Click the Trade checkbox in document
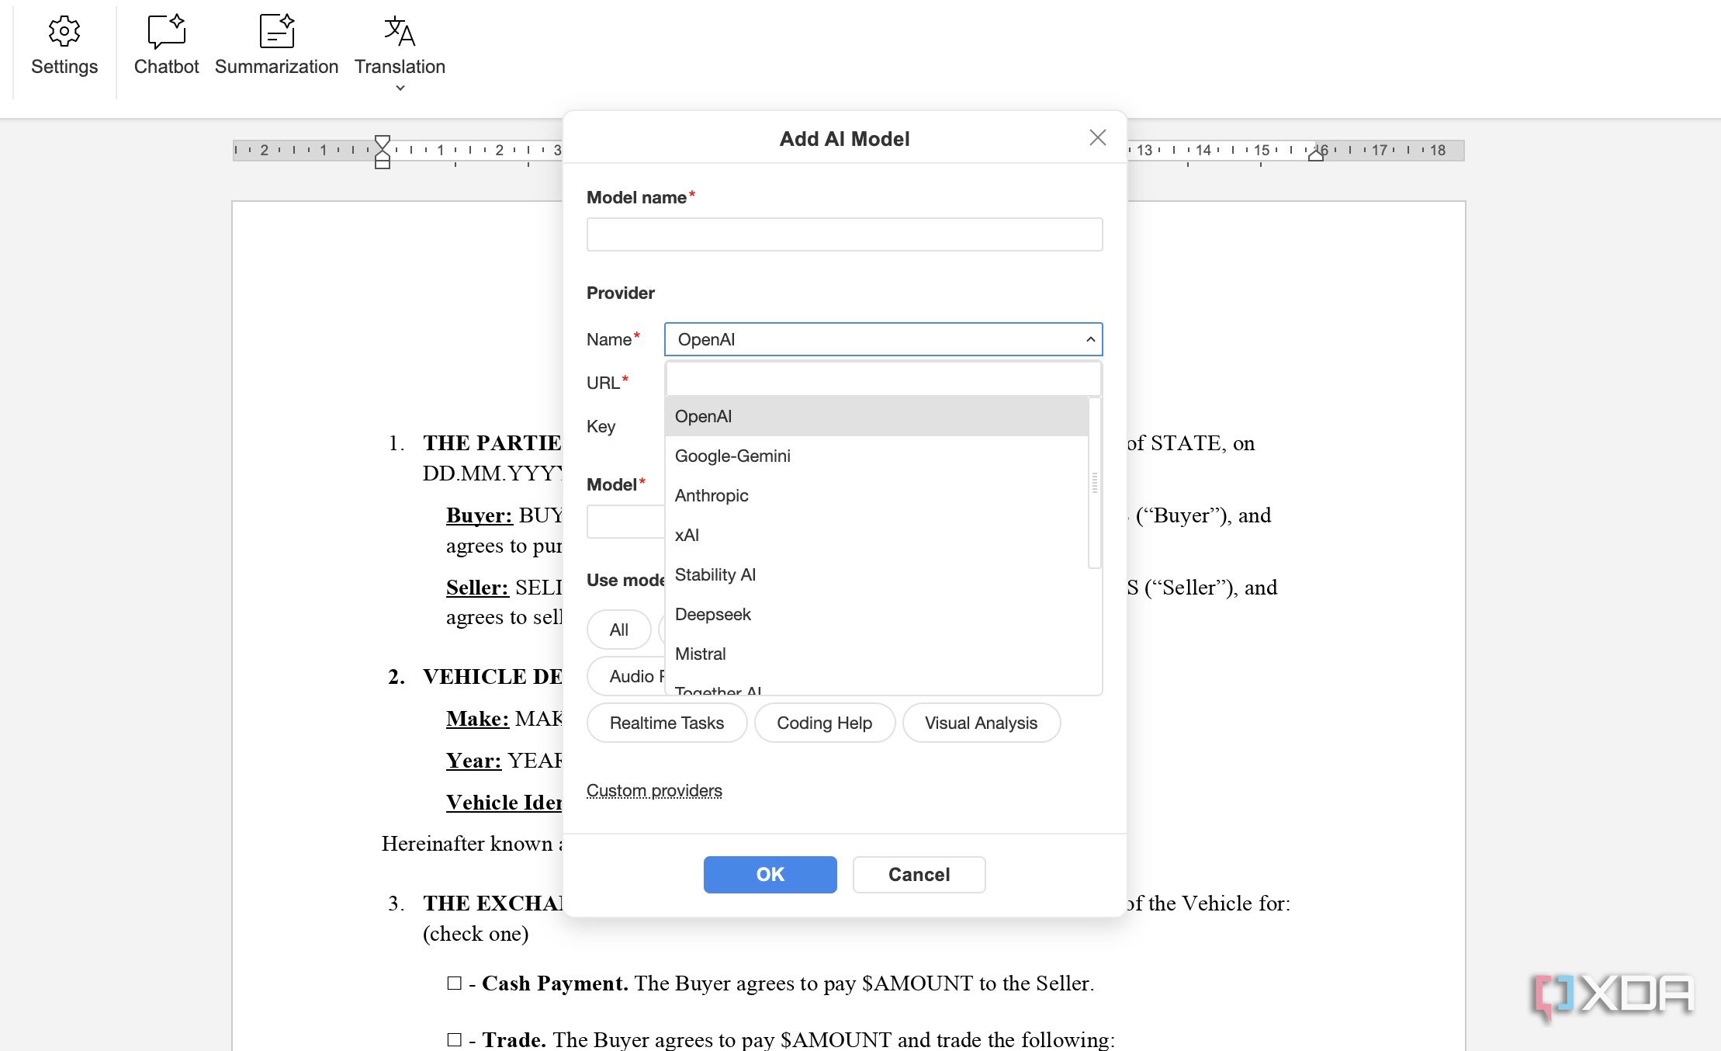The image size is (1721, 1051). 454,1039
